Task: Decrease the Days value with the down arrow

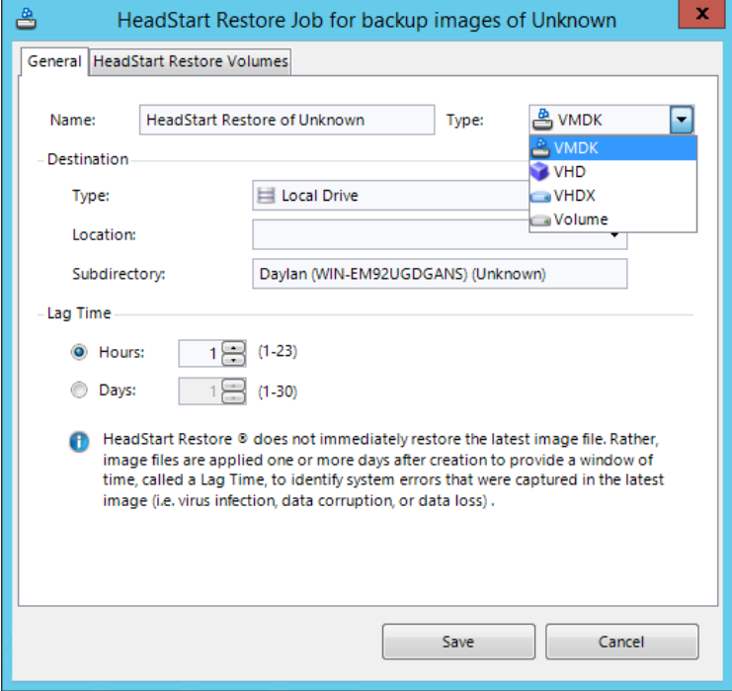Action: [233, 397]
